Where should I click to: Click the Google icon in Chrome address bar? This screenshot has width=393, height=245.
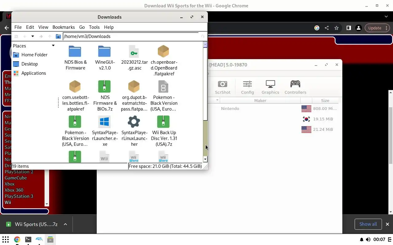click(x=317, y=28)
